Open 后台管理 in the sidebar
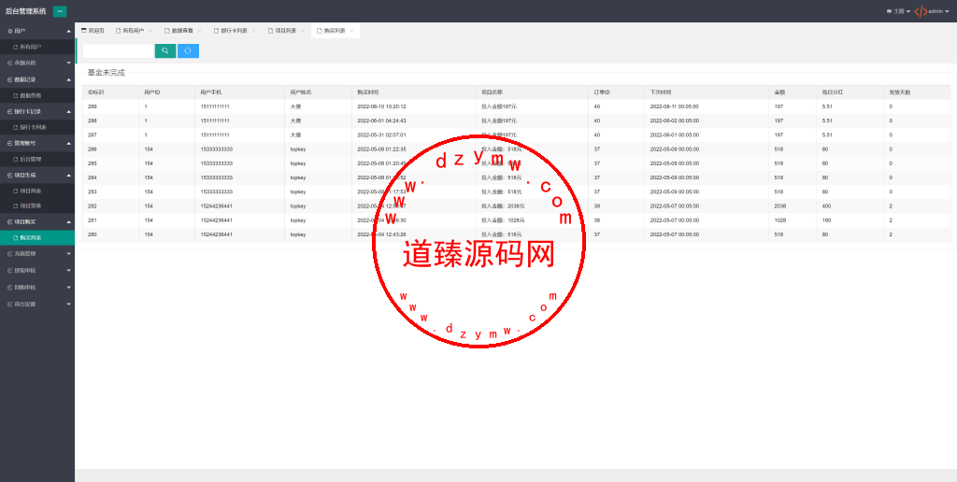 37,159
